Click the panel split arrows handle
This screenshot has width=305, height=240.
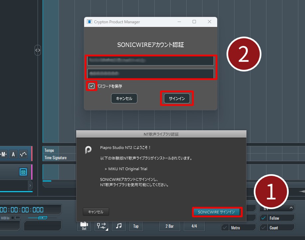pyautogui.click(x=38, y=50)
